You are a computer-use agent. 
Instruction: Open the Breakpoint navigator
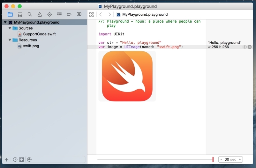pyautogui.click(x=69, y=14)
